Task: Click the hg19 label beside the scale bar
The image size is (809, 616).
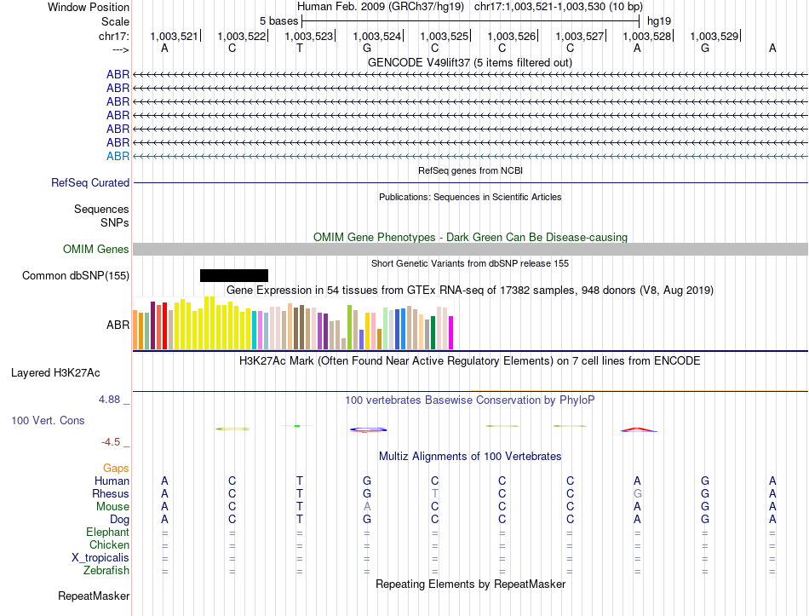Action: (x=659, y=21)
